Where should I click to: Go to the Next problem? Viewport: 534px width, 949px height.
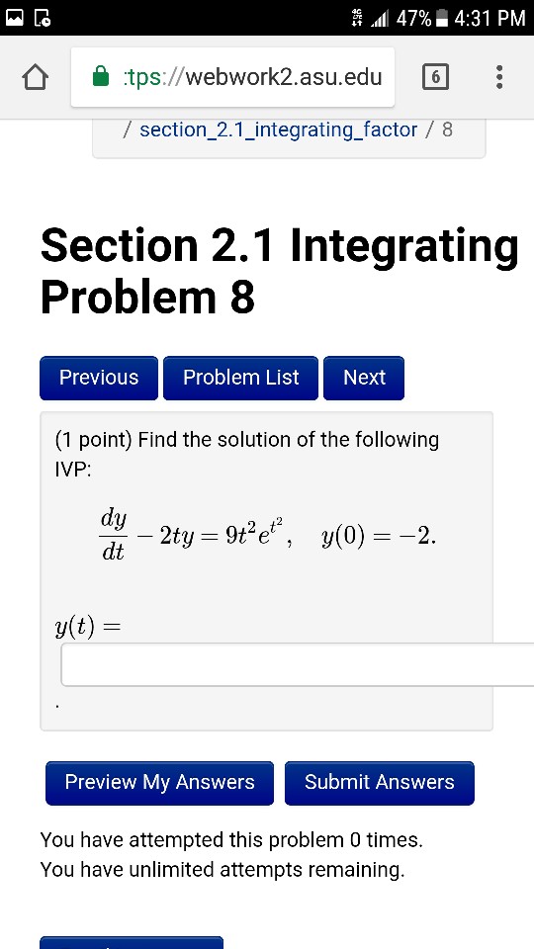[x=364, y=378]
